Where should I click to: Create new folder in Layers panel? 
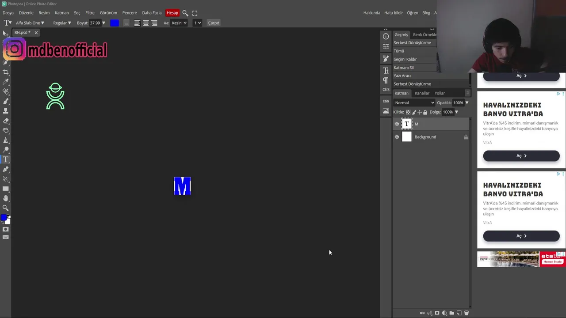pyautogui.click(x=451, y=313)
